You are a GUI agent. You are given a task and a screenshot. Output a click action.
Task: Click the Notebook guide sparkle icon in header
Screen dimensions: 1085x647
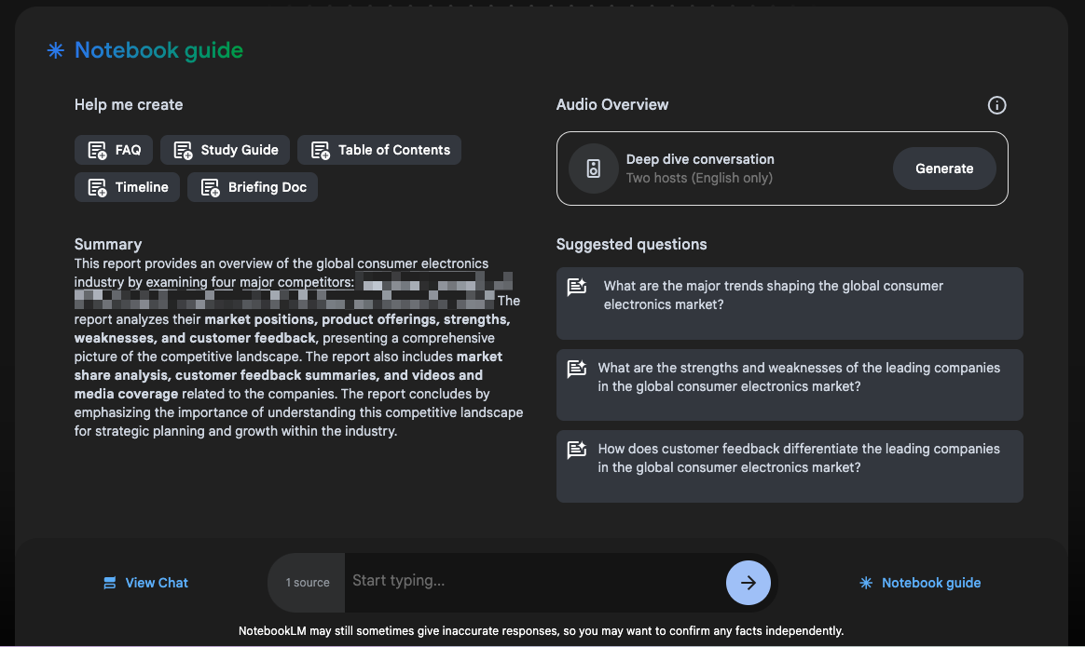tap(55, 50)
